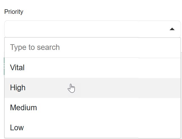This screenshot has height=139, width=182.
Task: Click the word Low
Action: click(17, 128)
